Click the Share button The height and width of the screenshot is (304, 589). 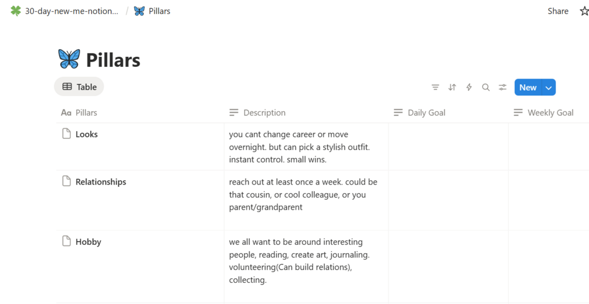pos(558,11)
